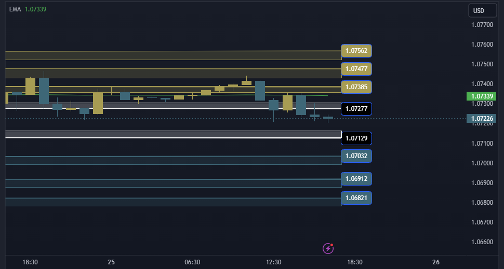Click the 1.07000 price scale value
The image size is (504, 269).
tap(482, 163)
